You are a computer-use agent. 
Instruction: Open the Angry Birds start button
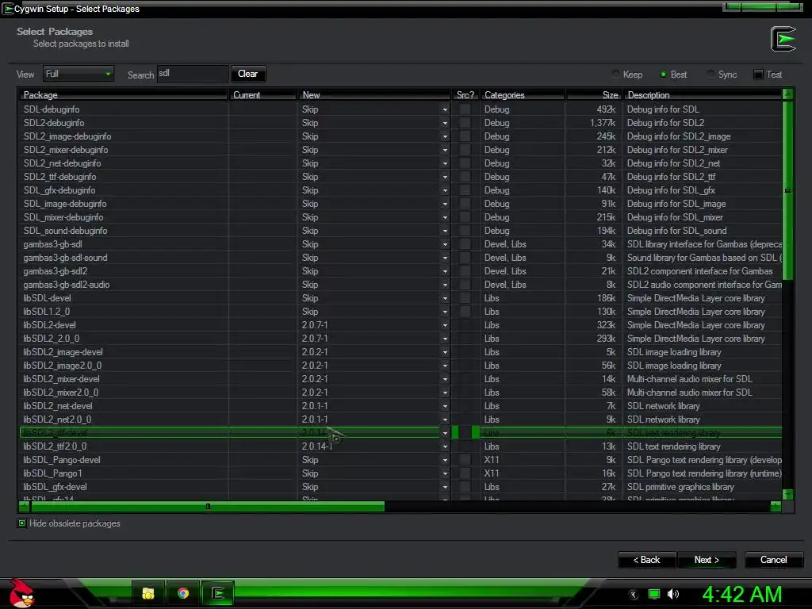21,593
